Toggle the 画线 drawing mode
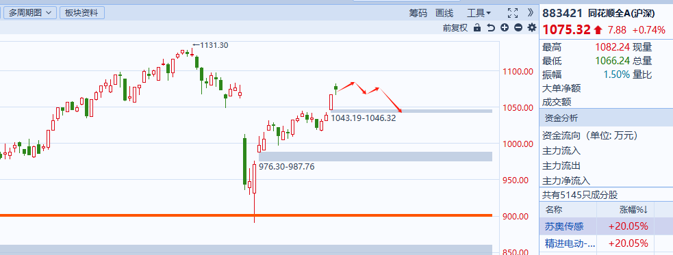673x255 pixels. click(444, 13)
